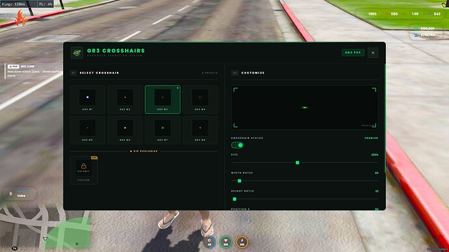Click the locked VIP Only custom crosshair

[x=83, y=170]
